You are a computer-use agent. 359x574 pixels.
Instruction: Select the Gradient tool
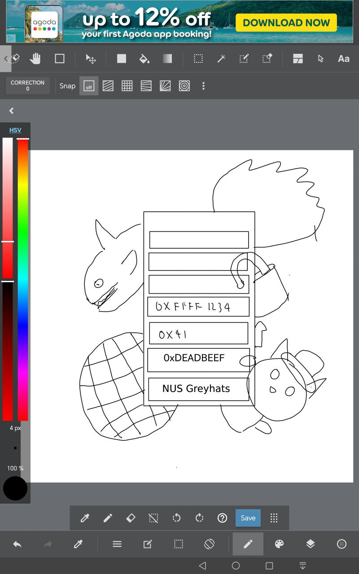167,59
